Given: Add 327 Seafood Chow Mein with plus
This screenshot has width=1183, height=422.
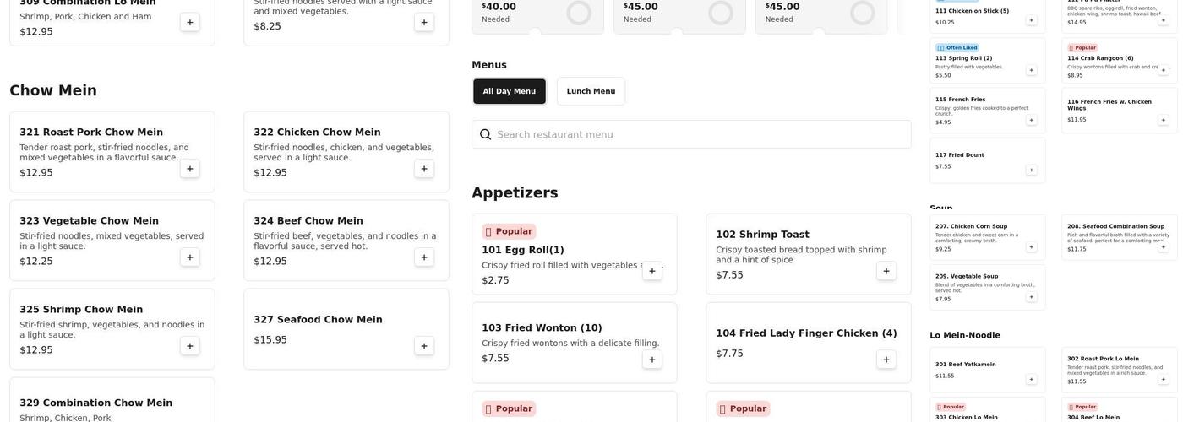Looking at the screenshot, I should tap(424, 346).
